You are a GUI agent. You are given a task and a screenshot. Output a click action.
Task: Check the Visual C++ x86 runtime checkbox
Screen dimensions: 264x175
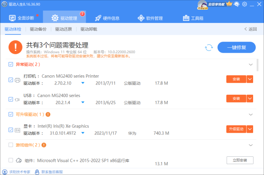pyautogui.click(x=11, y=160)
